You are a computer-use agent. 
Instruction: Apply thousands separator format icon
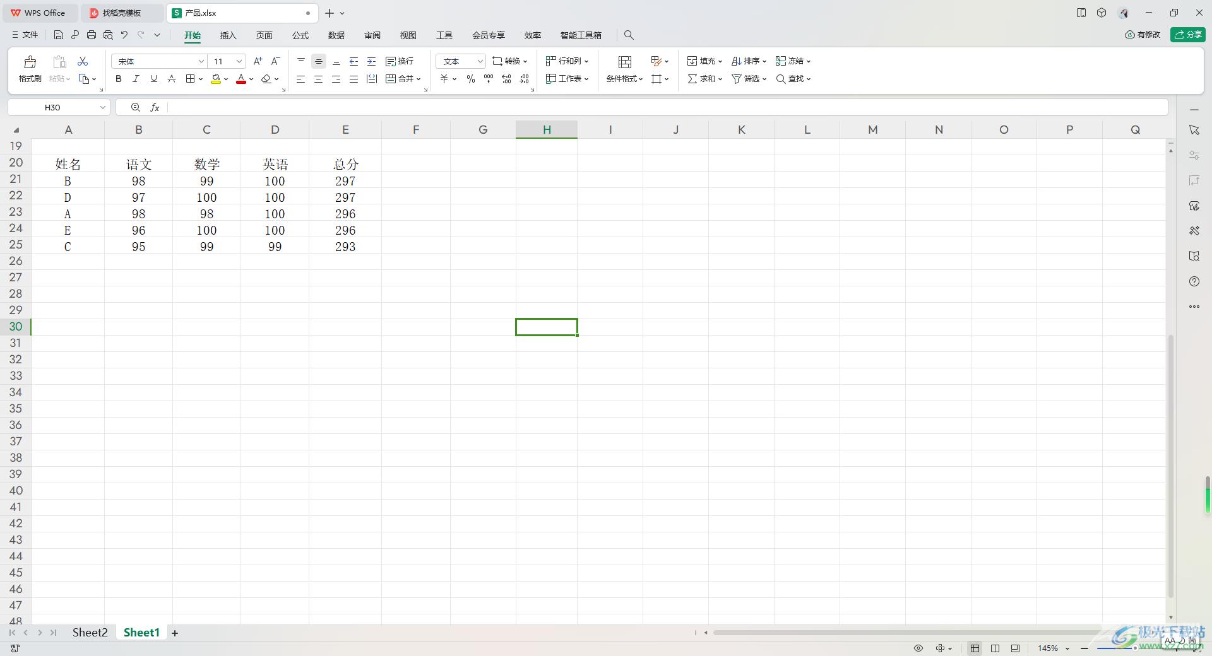(489, 79)
